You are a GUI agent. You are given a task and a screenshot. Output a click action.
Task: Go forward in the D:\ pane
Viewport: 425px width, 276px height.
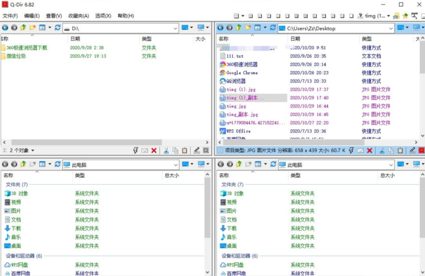click(x=14, y=28)
